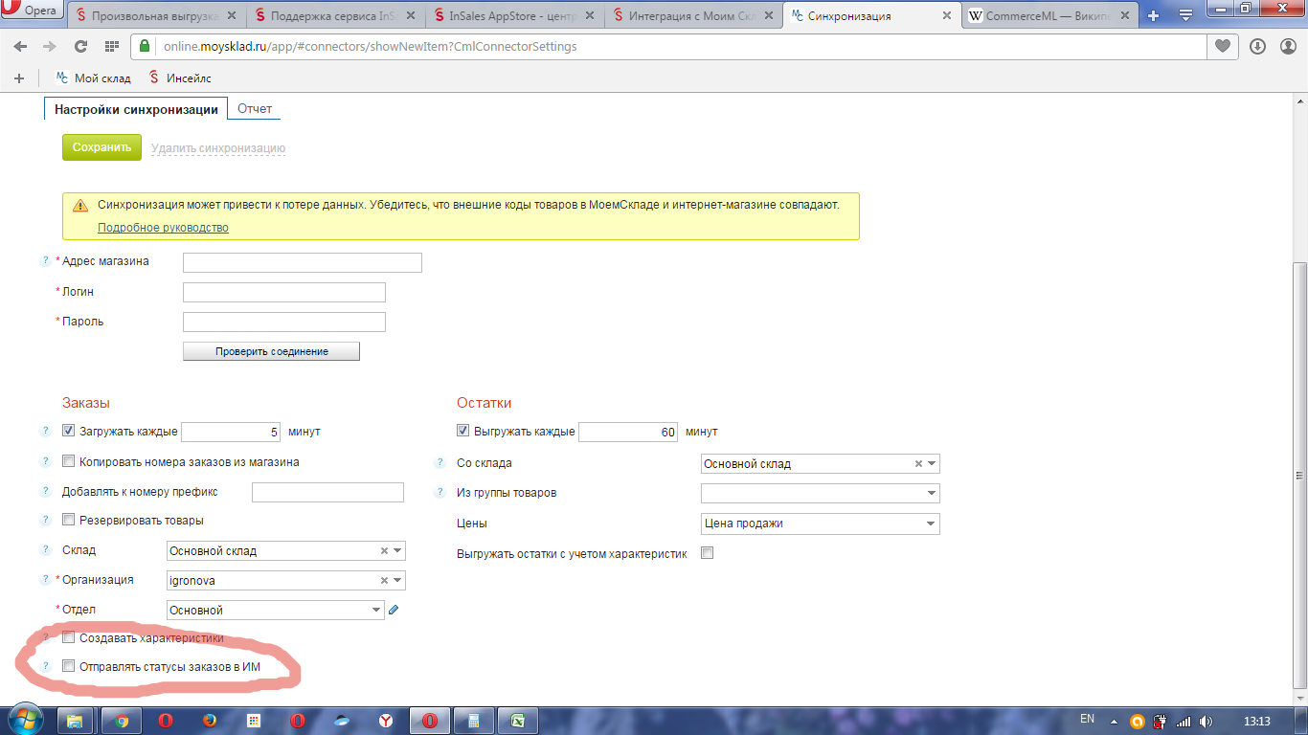Image resolution: width=1308 pixels, height=735 pixels.
Task: Open Yandex browser from the taskbar
Action: tap(386, 721)
